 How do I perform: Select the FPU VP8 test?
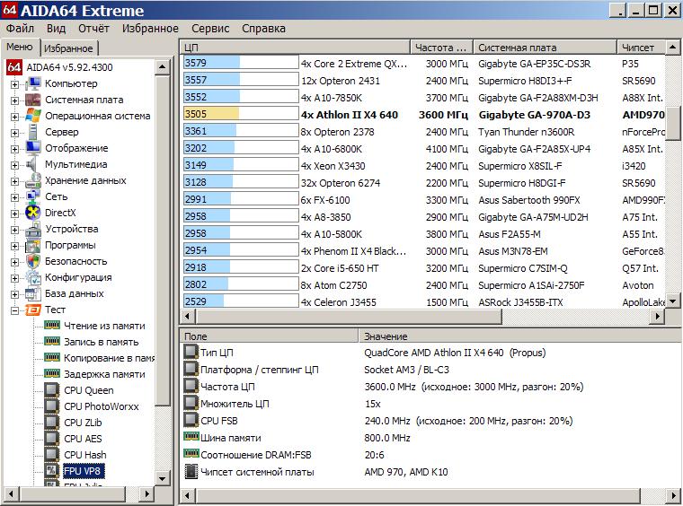pos(83,471)
